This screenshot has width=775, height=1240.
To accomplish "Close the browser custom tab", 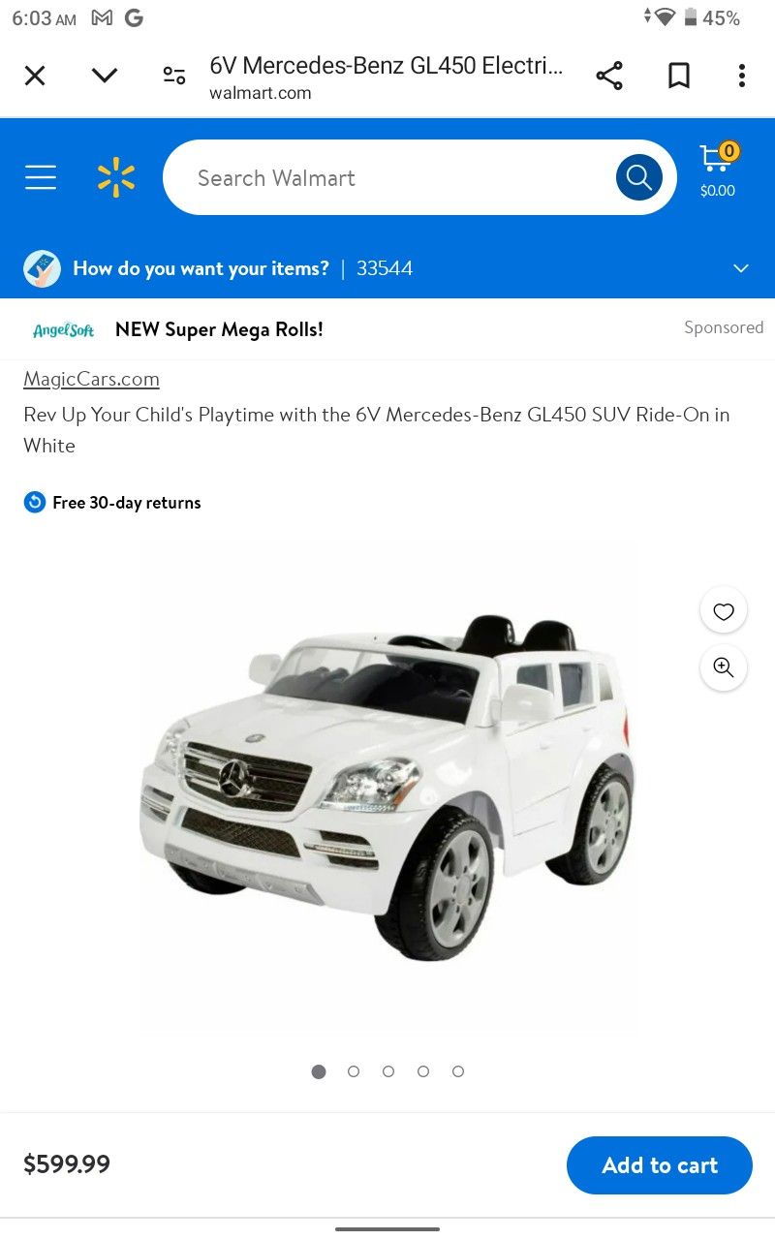I will coord(35,76).
